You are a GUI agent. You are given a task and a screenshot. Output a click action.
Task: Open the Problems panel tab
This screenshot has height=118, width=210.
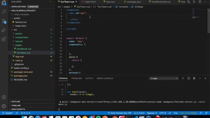tap(76, 78)
